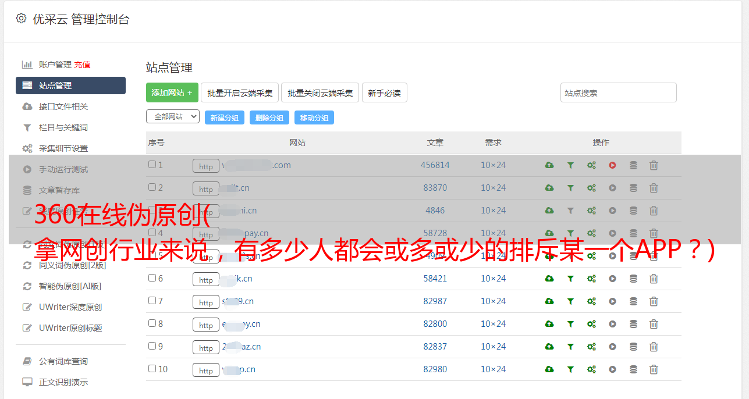Open 公有词库查询 sidebar item

[x=63, y=361]
